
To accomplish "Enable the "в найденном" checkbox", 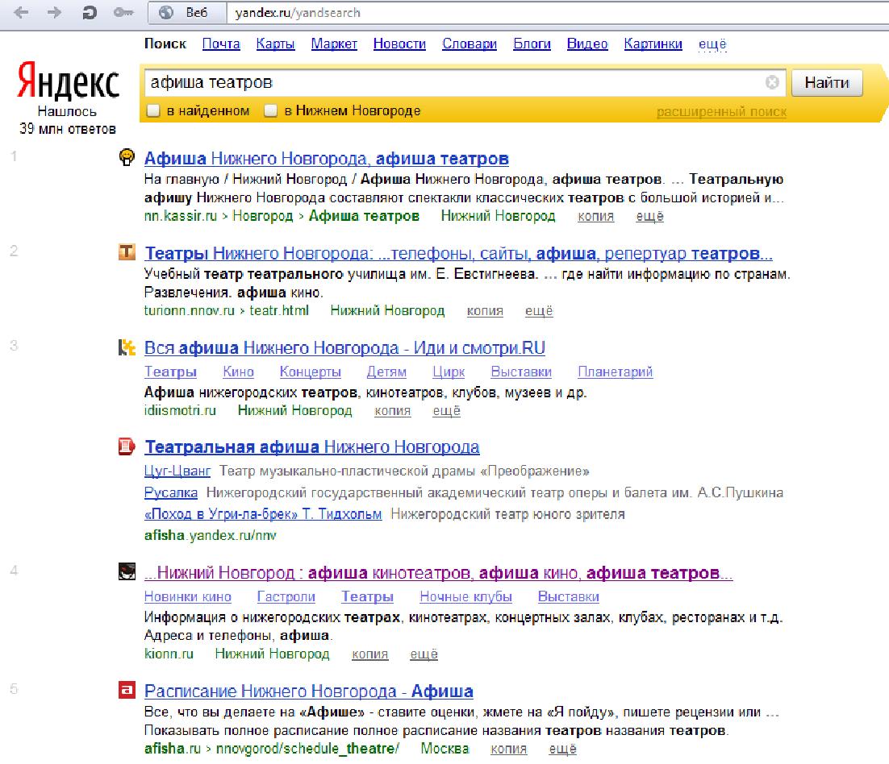I will [x=153, y=111].
